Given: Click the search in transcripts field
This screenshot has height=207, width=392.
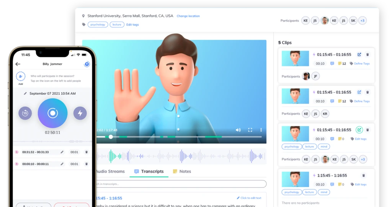Looking at the screenshot, I should point(181,184).
